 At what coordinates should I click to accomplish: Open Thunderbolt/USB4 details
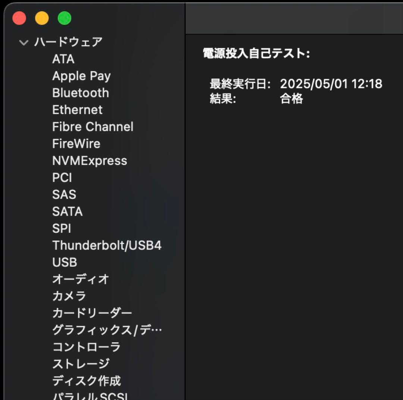(107, 245)
